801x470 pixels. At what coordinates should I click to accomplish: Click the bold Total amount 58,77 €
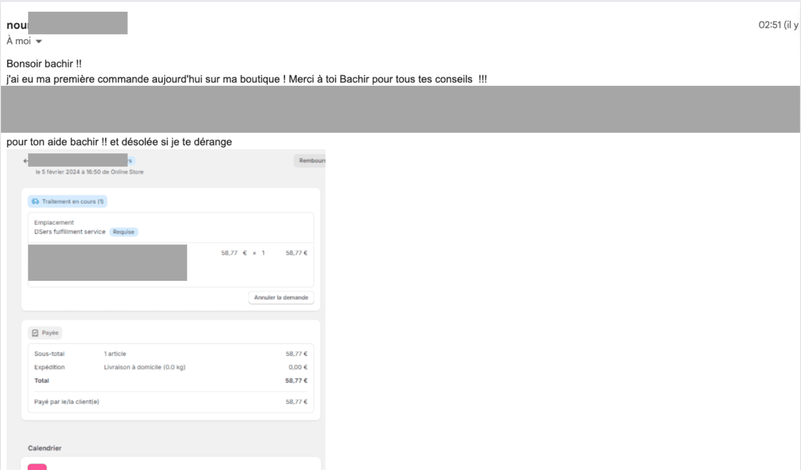point(296,381)
